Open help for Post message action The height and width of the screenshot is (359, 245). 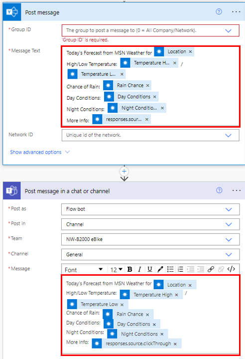tap(219, 11)
